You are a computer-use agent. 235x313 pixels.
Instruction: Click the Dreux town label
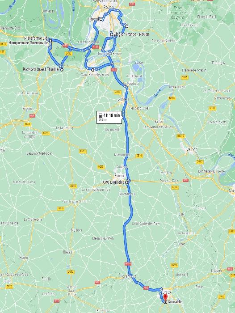[x=167, y=292]
